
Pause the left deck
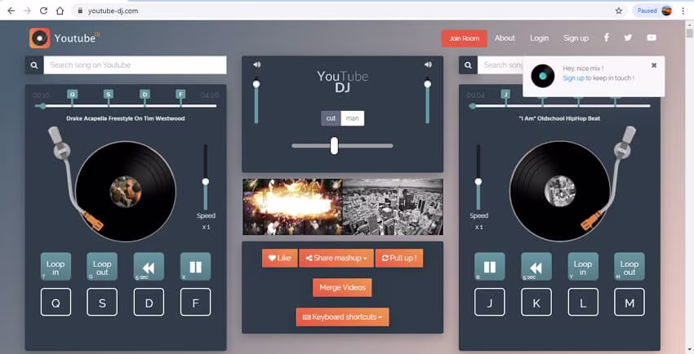point(196,267)
